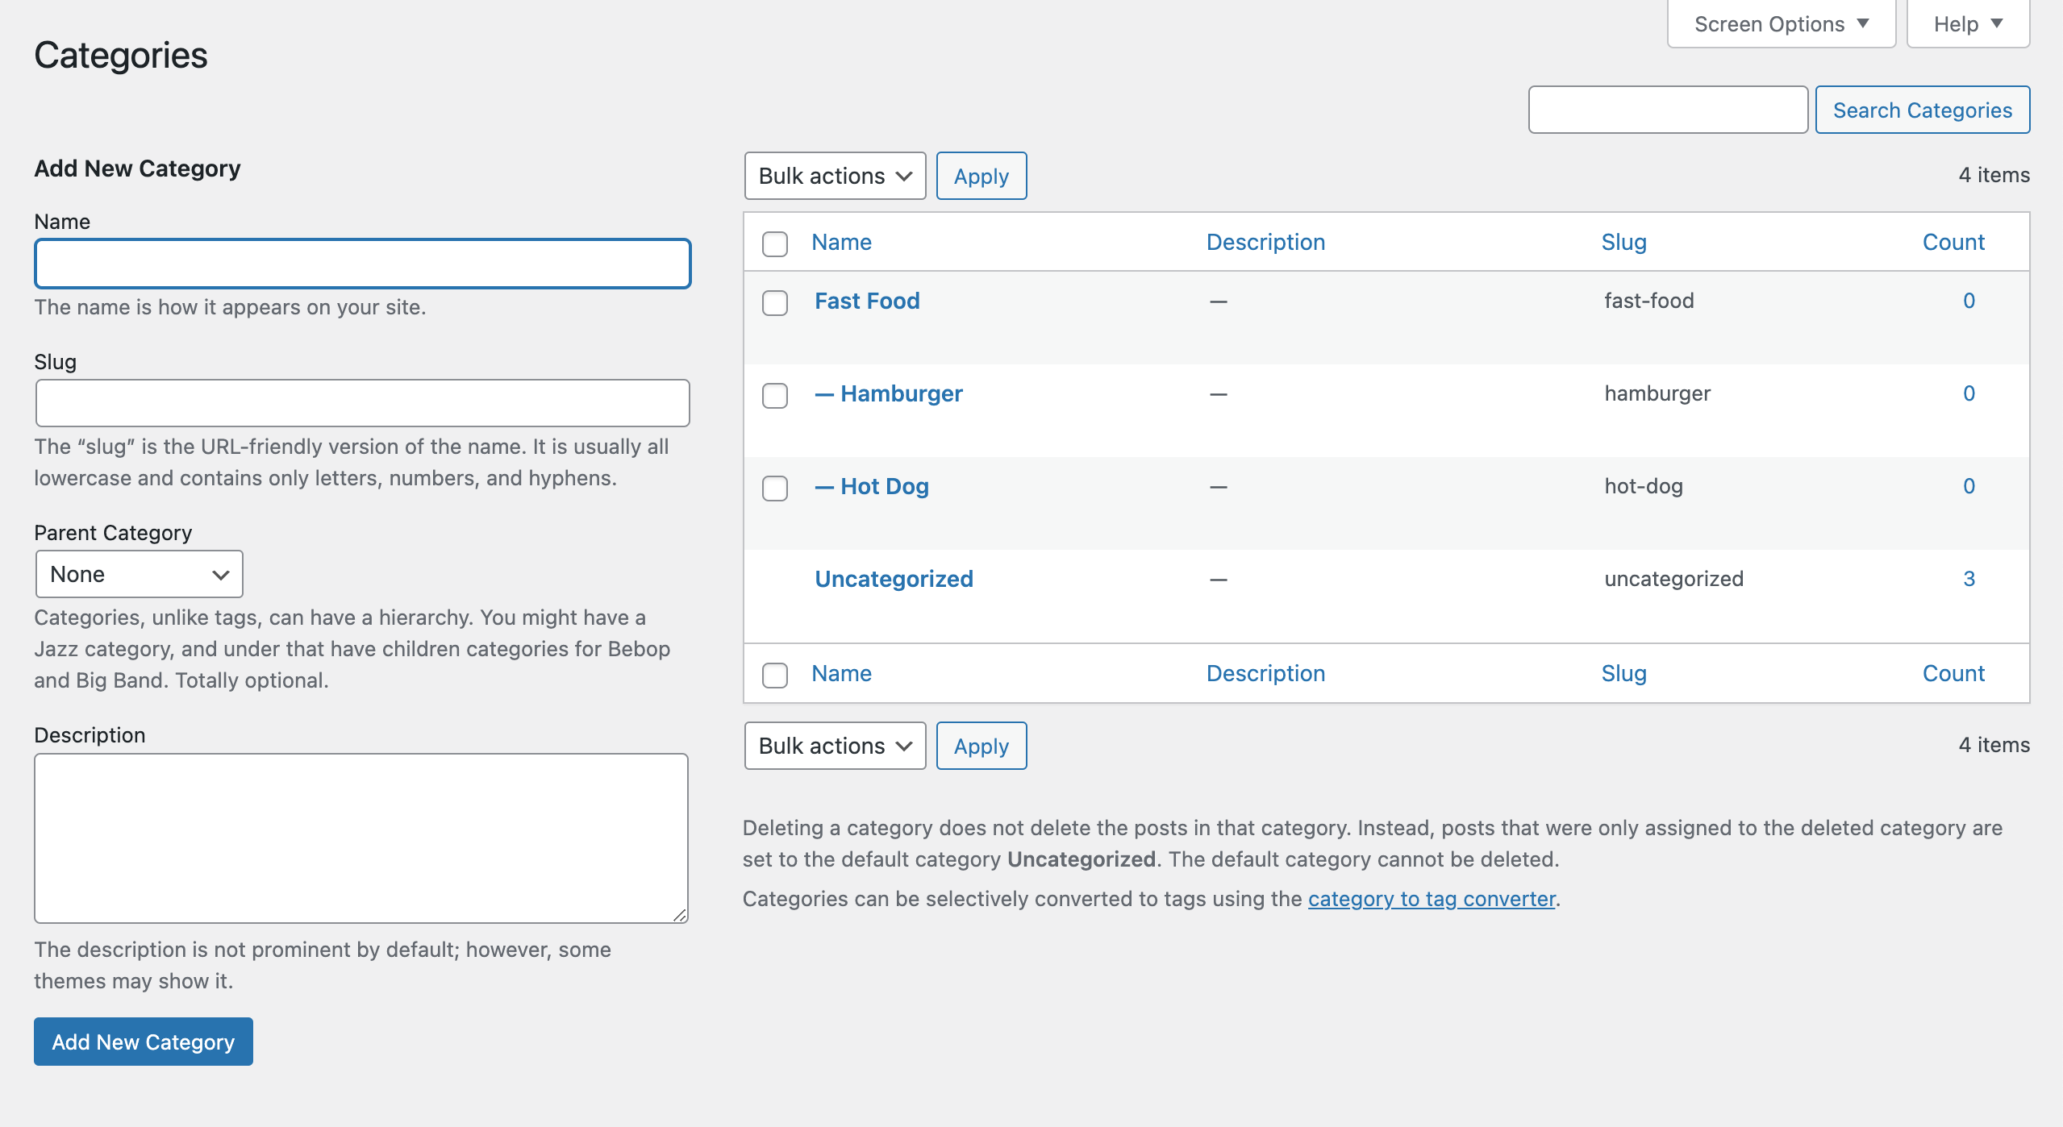Open the top Bulk actions dropdown

click(834, 176)
